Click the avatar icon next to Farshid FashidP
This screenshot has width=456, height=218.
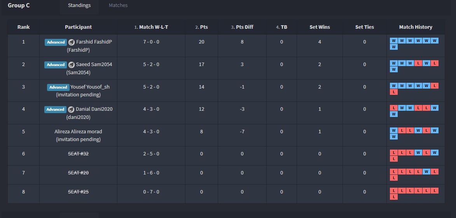tap(72, 42)
